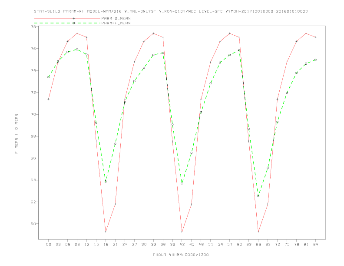This screenshot has width=344, height=266.
Task: Click the green F_MEAN circle marker at hour 84
Action: (316, 60)
